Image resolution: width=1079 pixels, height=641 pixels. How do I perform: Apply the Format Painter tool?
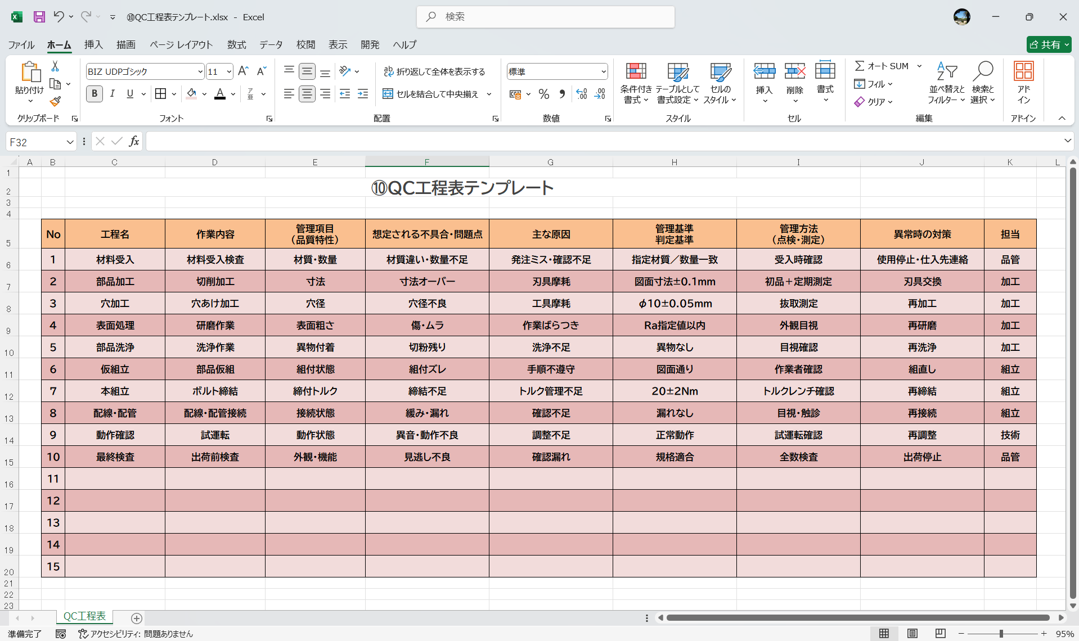click(x=55, y=101)
